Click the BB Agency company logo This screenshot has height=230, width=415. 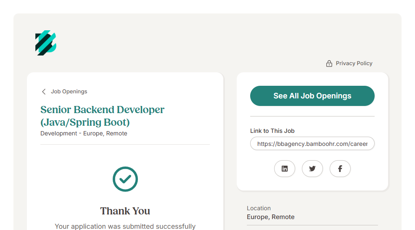pyautogui.click(x=46, y=43)
